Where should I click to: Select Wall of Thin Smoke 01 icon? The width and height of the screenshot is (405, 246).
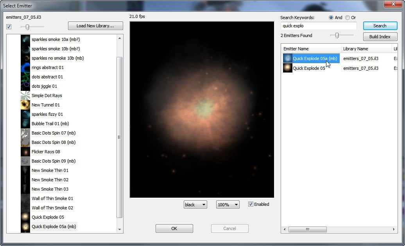[25, 198]
